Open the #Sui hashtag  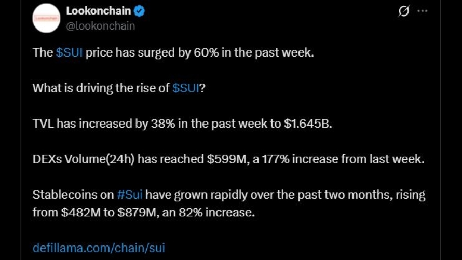(x=130, y=195)
